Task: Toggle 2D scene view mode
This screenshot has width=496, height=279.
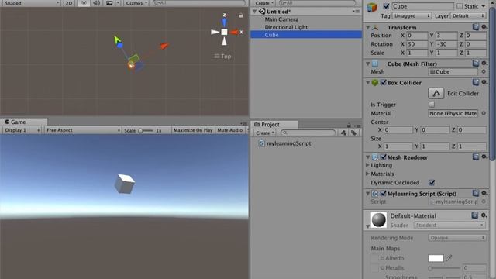Action: (69, 3)
